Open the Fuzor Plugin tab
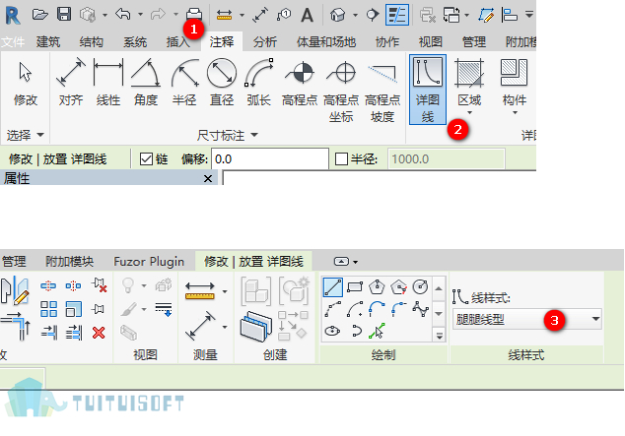Viewport: 625px width, 436px height. pos(149,262)
